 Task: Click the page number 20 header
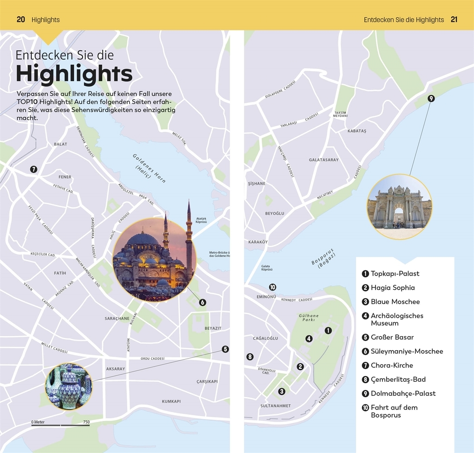click(20, 20)
